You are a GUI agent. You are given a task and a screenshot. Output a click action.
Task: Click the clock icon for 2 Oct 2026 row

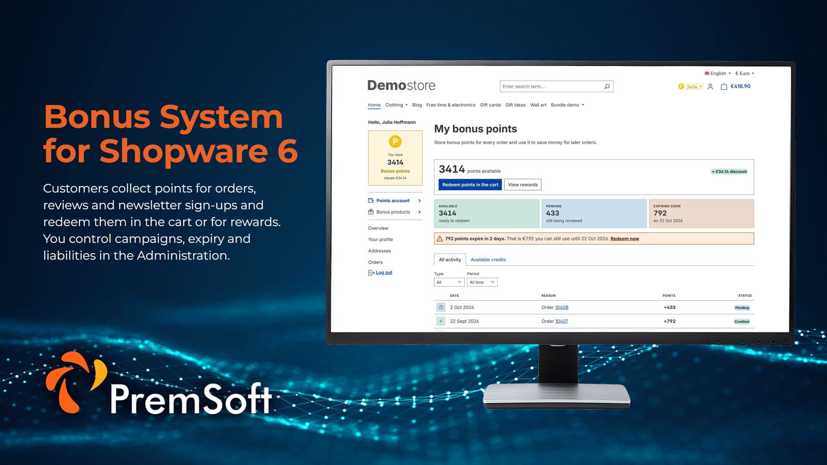pos(441,307)
